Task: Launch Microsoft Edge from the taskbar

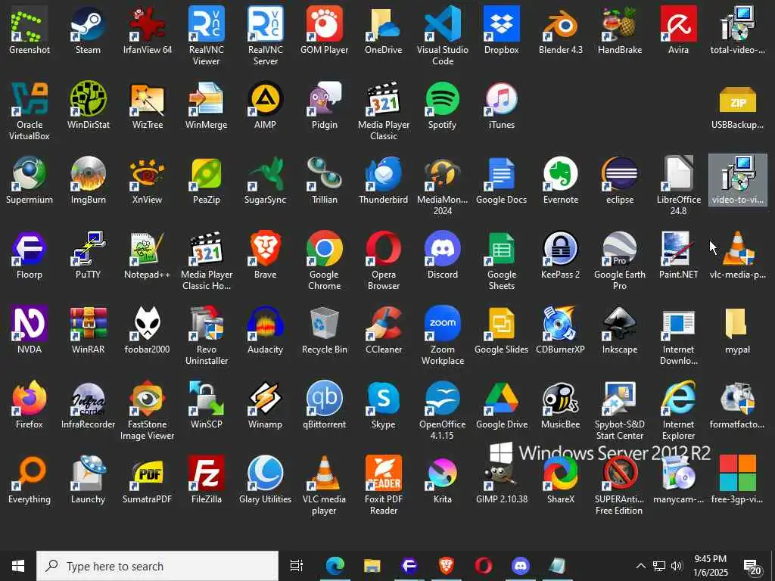Action: click(x=335, y=566)
